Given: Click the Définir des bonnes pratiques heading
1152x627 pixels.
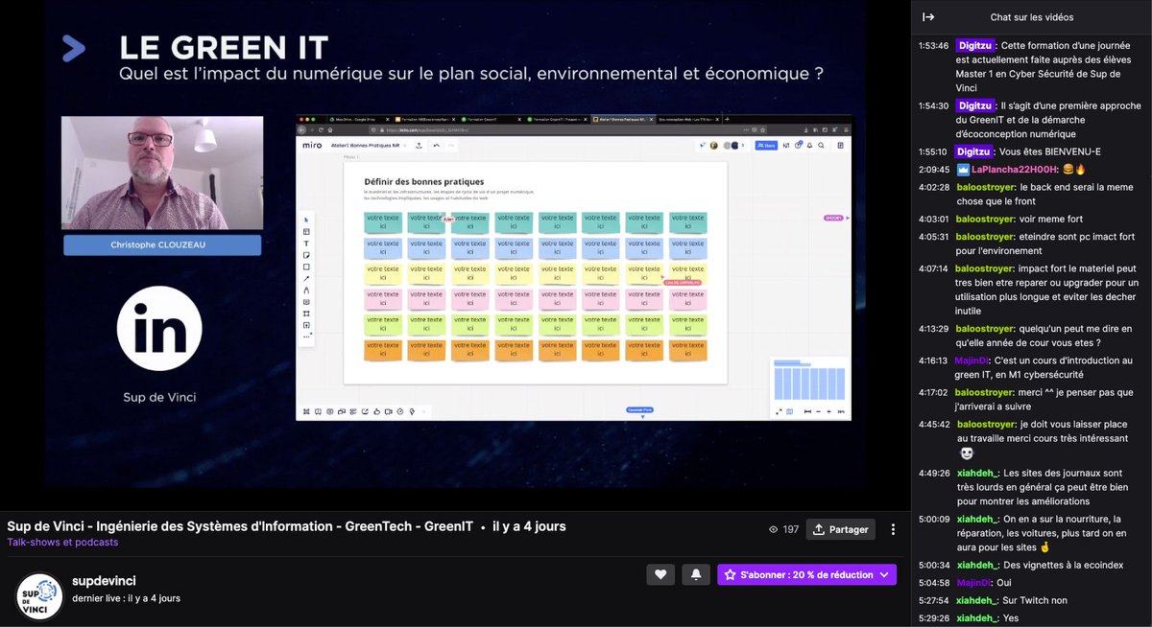Looking at the screenshot, I should point(424,181).
